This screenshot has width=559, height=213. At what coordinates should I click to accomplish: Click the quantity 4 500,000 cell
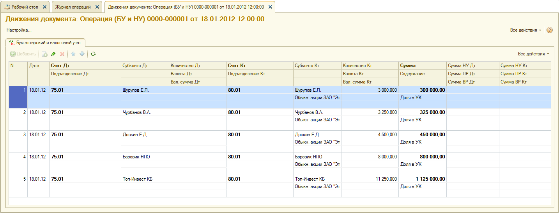pos(370,135)
